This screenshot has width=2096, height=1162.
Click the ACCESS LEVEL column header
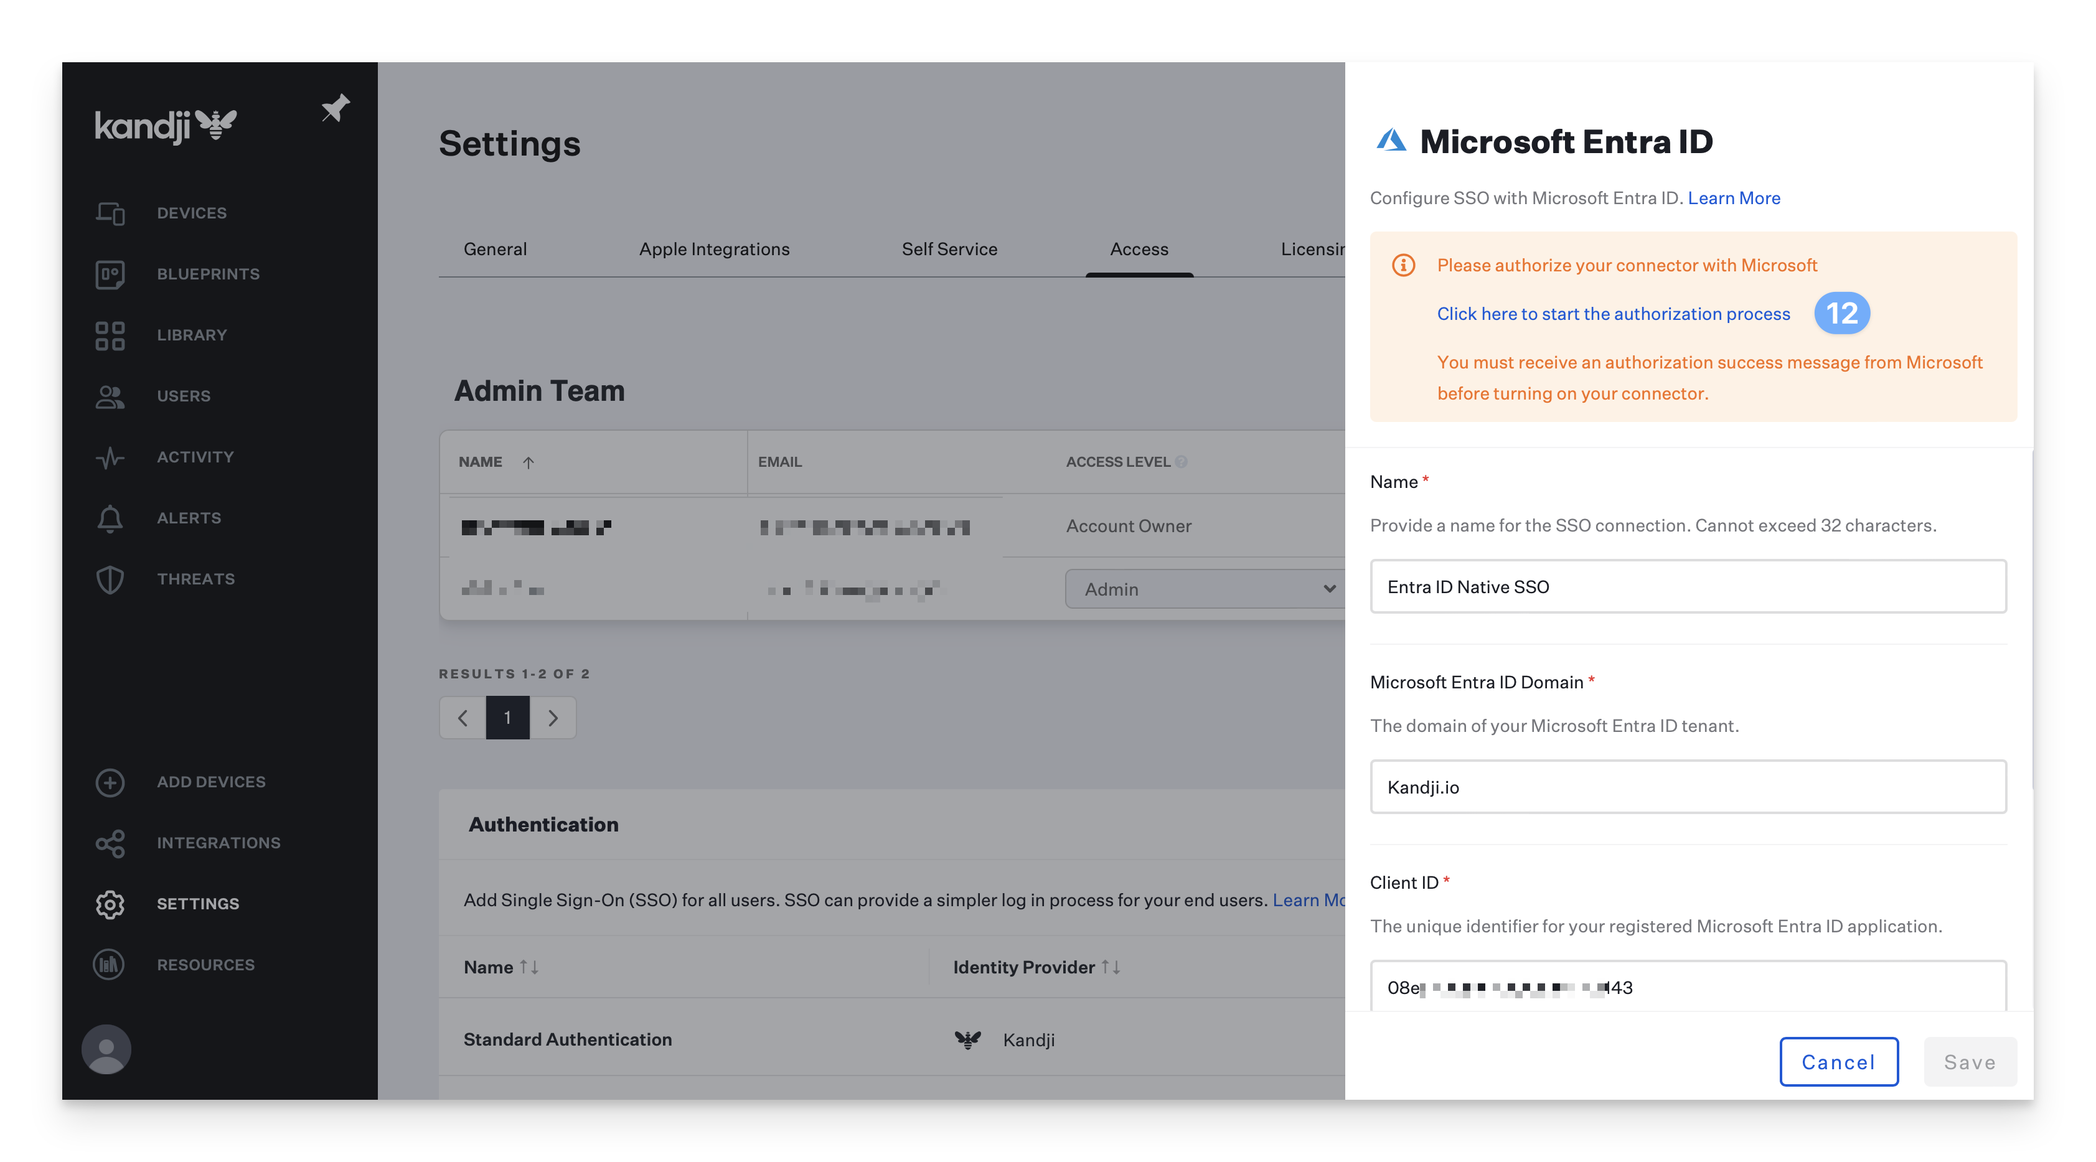pyautogui.click(x=1119, y=462)
